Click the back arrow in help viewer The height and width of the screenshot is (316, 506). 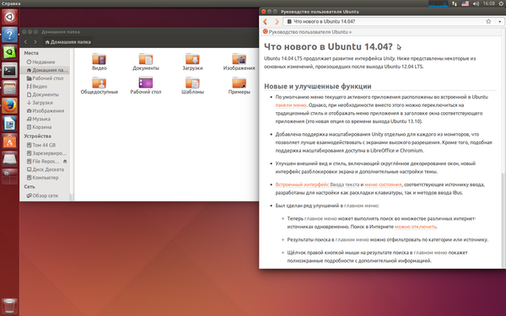click(x=266, y=22)
